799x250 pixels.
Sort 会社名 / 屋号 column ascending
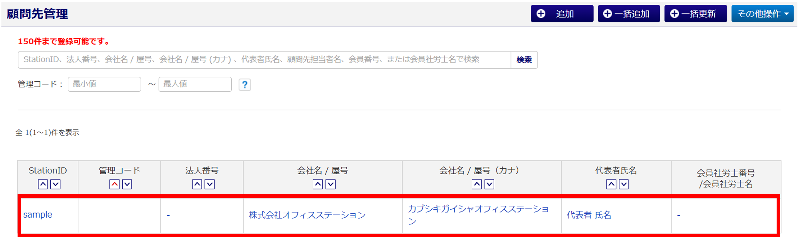[318, 184]
